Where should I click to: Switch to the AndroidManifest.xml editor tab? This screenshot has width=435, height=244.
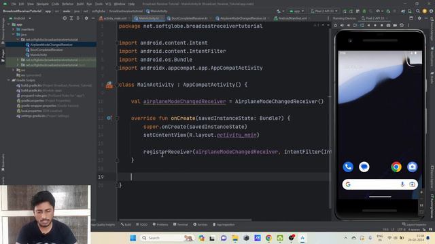click(x=290, y=18)
